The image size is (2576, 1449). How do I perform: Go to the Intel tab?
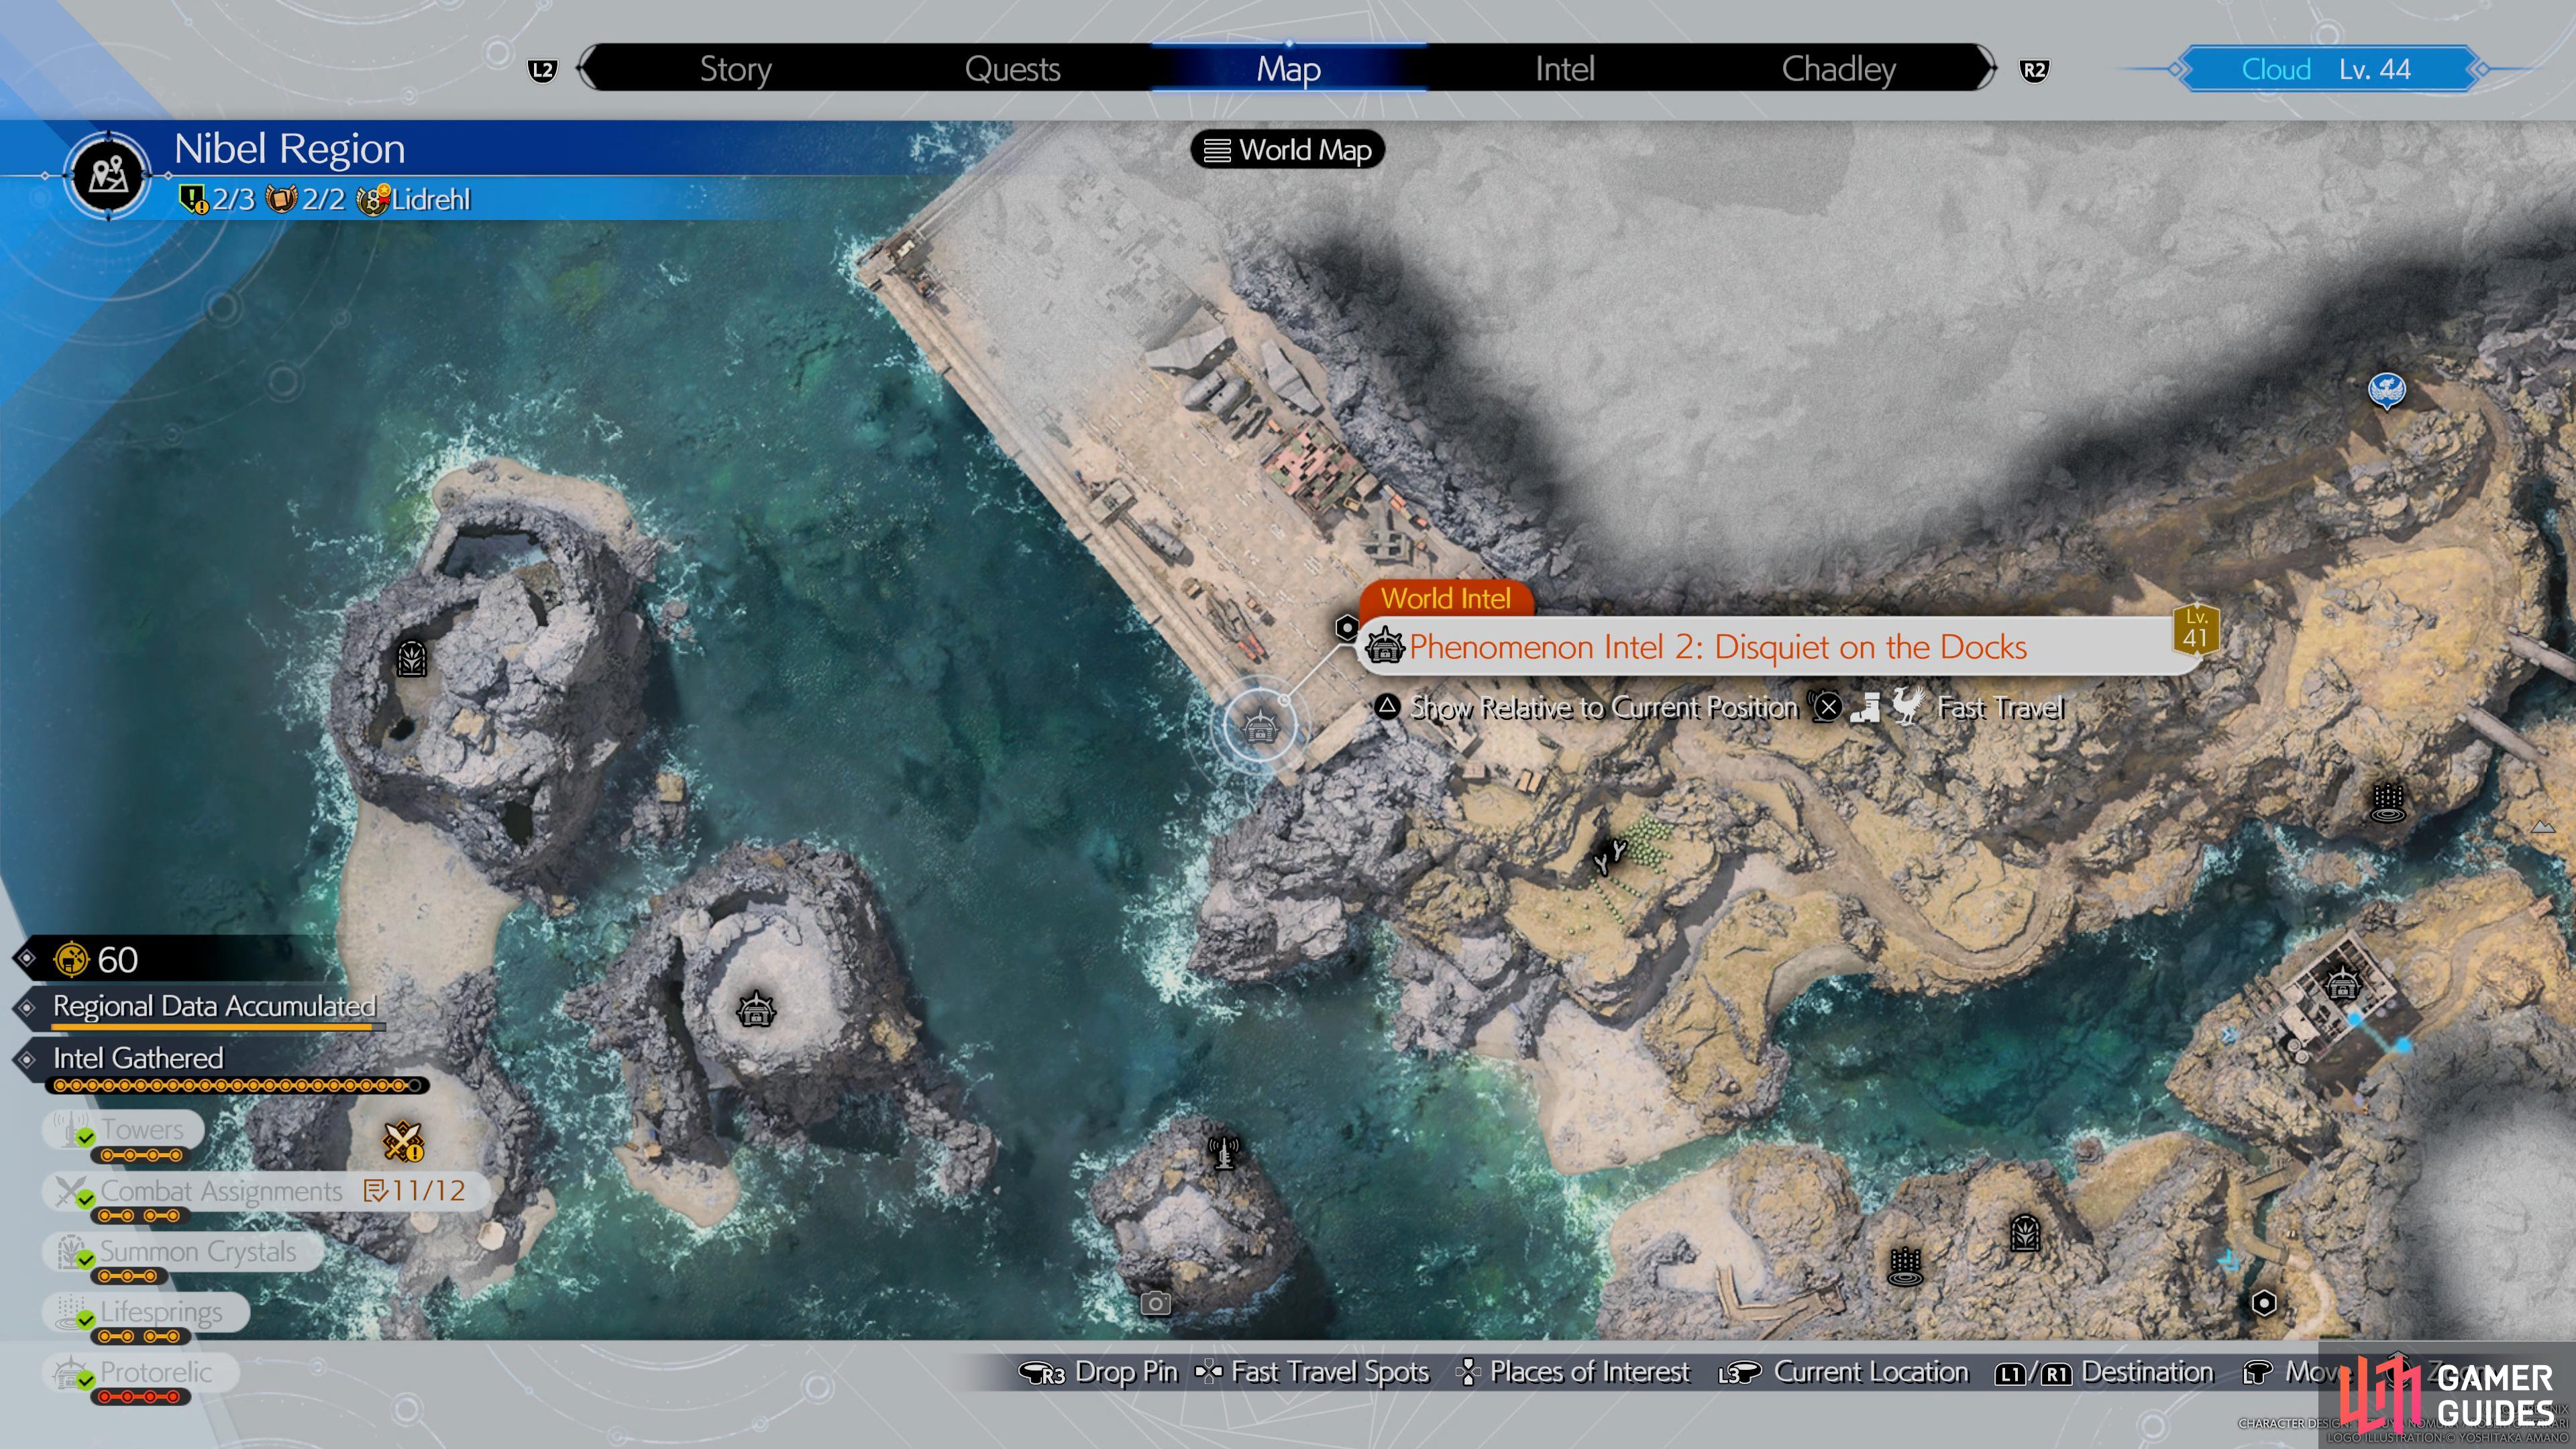pos(1564,69)
